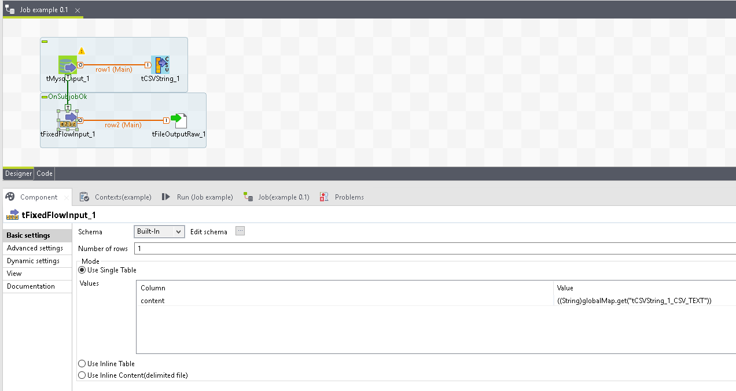Viewport: 736px width, 391px height.
Task: Select the Use Inline Table option
Action: (82, 364)
